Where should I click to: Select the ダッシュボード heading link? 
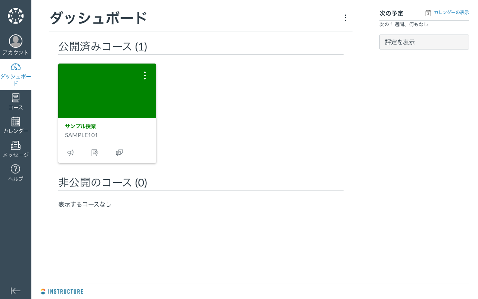(x=98, y=18)
